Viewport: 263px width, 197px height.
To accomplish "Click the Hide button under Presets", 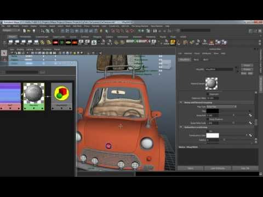I will pos(250,73).
